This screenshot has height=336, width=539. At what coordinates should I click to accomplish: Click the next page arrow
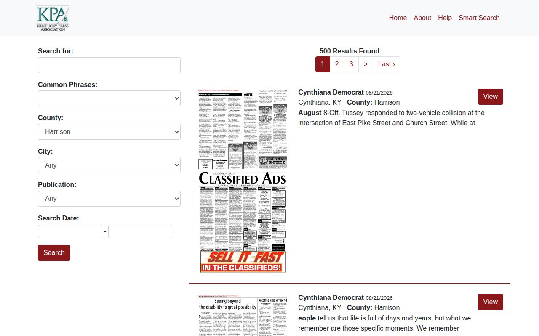(366, 64)
